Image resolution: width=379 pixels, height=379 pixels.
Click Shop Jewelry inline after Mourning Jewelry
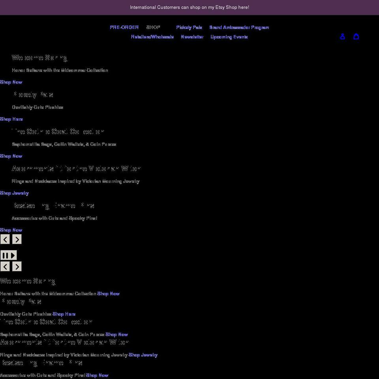pos(143,355)
